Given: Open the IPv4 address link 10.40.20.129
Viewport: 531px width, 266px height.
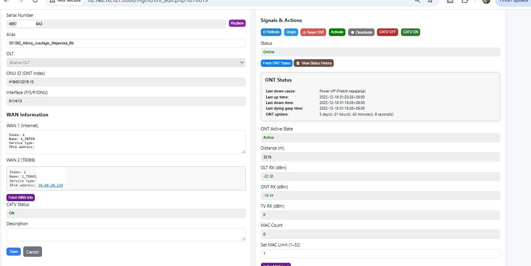Looking at the screenshot, I should (50, 185).
